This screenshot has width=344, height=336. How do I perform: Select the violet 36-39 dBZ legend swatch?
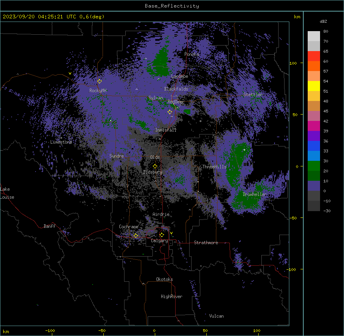coord(314,136)
